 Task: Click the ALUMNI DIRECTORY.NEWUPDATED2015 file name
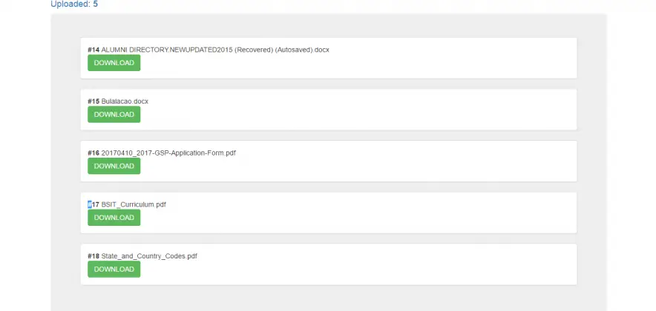coord(215,50)
